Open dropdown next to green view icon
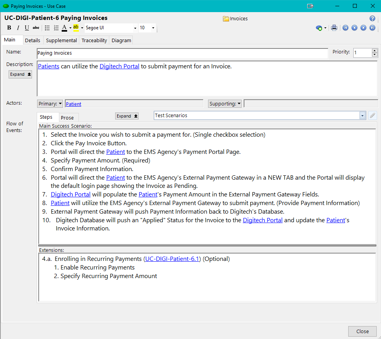Screen dimensions: 381x339 pos(325,28)
